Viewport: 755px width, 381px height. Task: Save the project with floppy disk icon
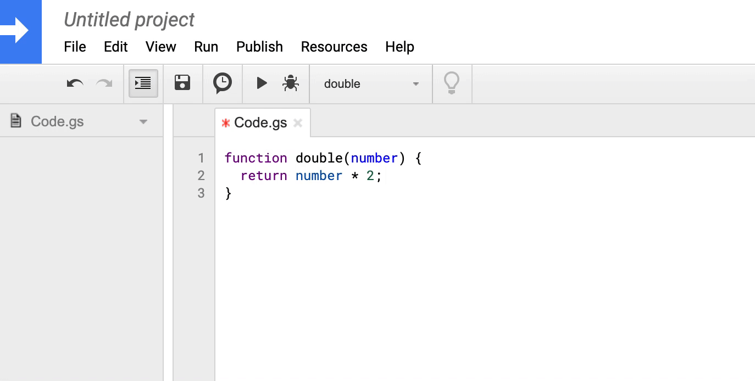[182, 83]
